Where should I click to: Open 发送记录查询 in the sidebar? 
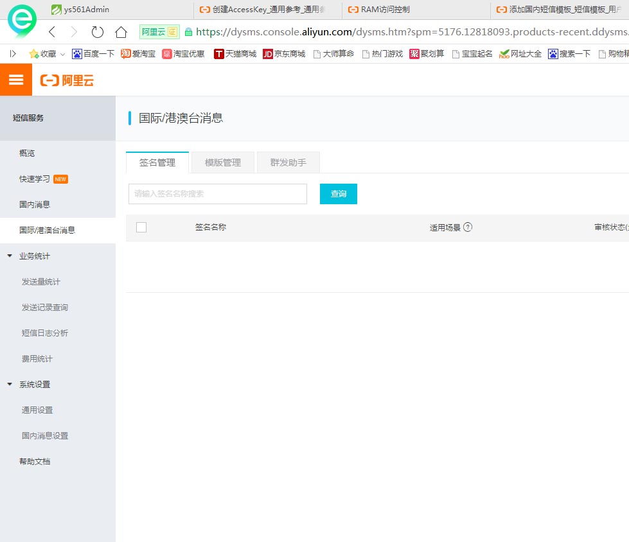pyautogui.click(x=58, y=307)
